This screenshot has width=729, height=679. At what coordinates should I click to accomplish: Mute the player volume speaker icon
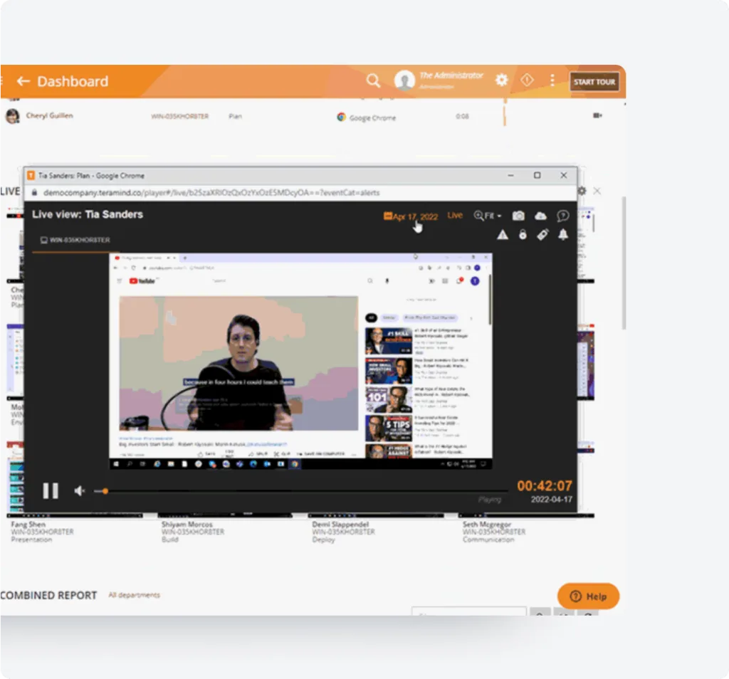pyautogui.click(x=80, y=491)
